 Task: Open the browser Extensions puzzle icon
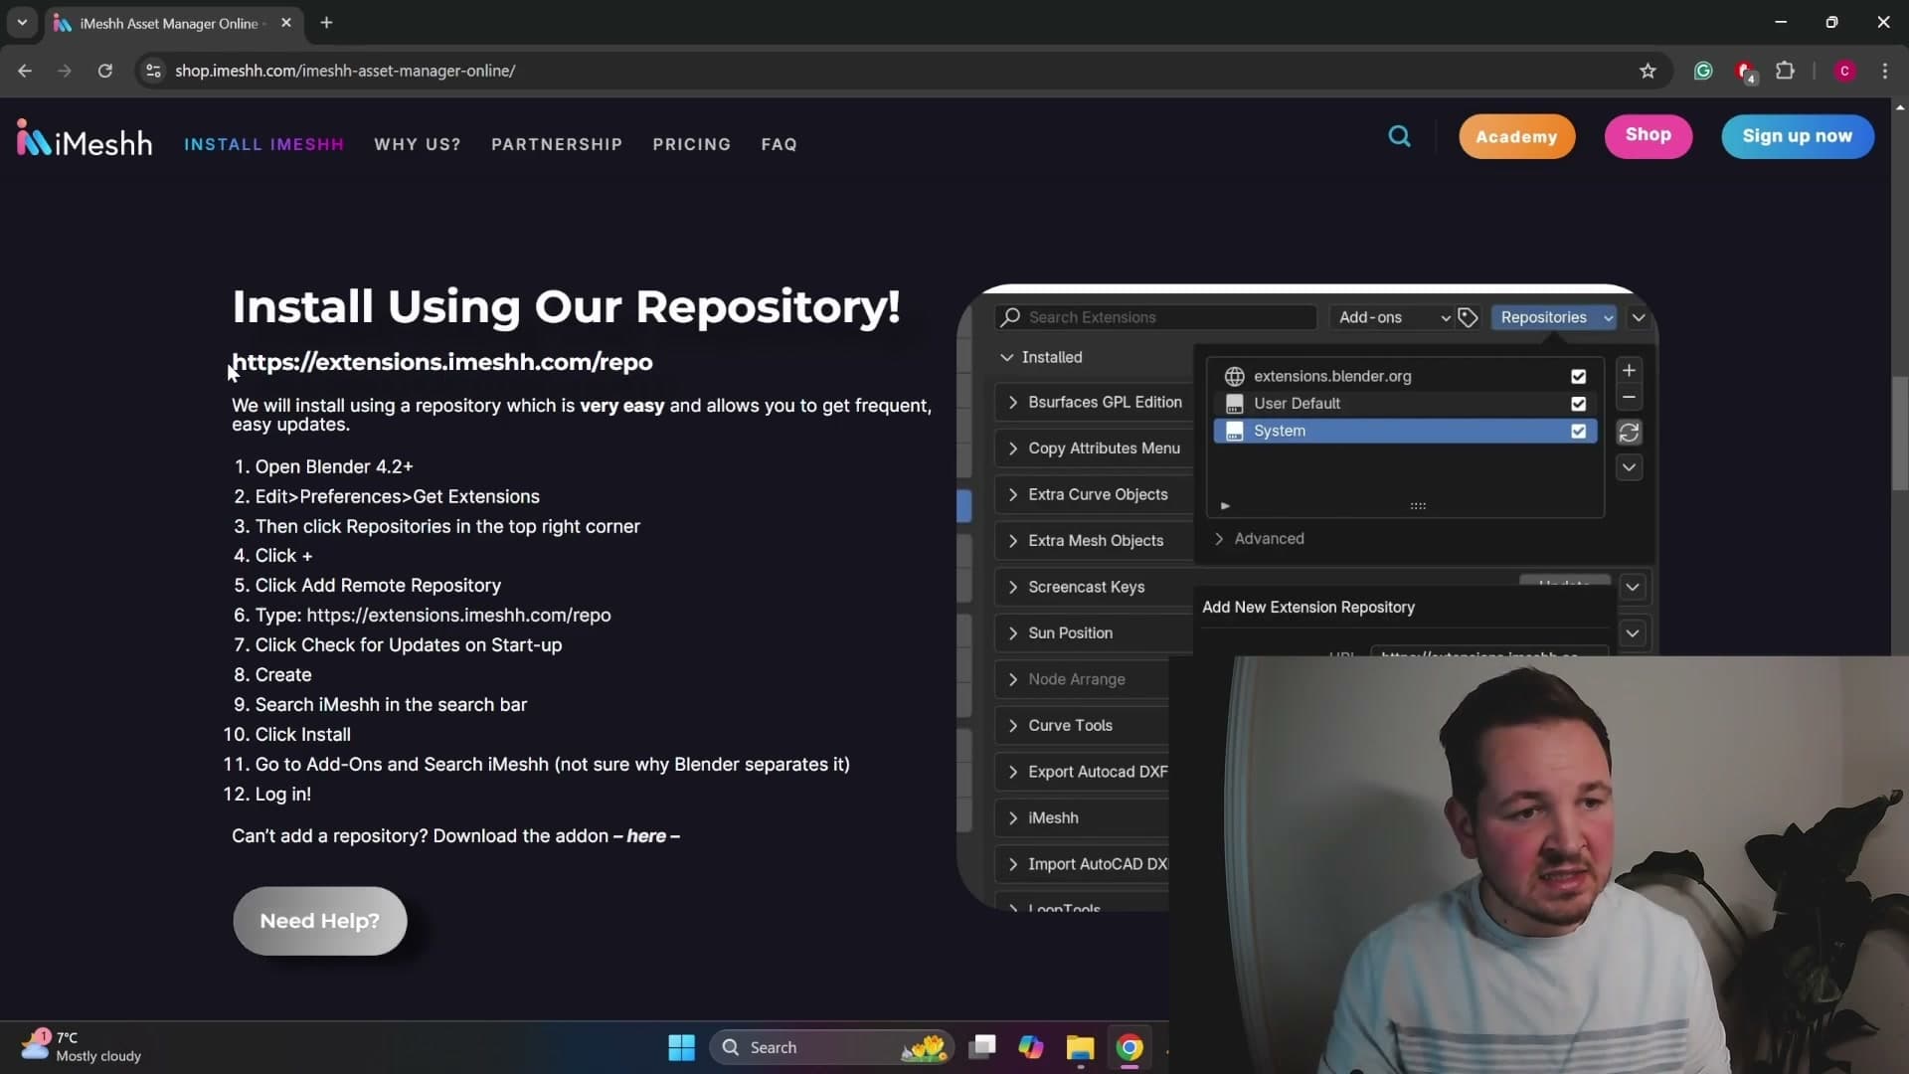point(1786,71)
